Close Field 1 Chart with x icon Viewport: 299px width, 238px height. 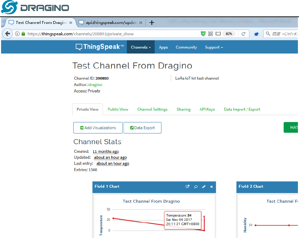[x=211, y=187]
